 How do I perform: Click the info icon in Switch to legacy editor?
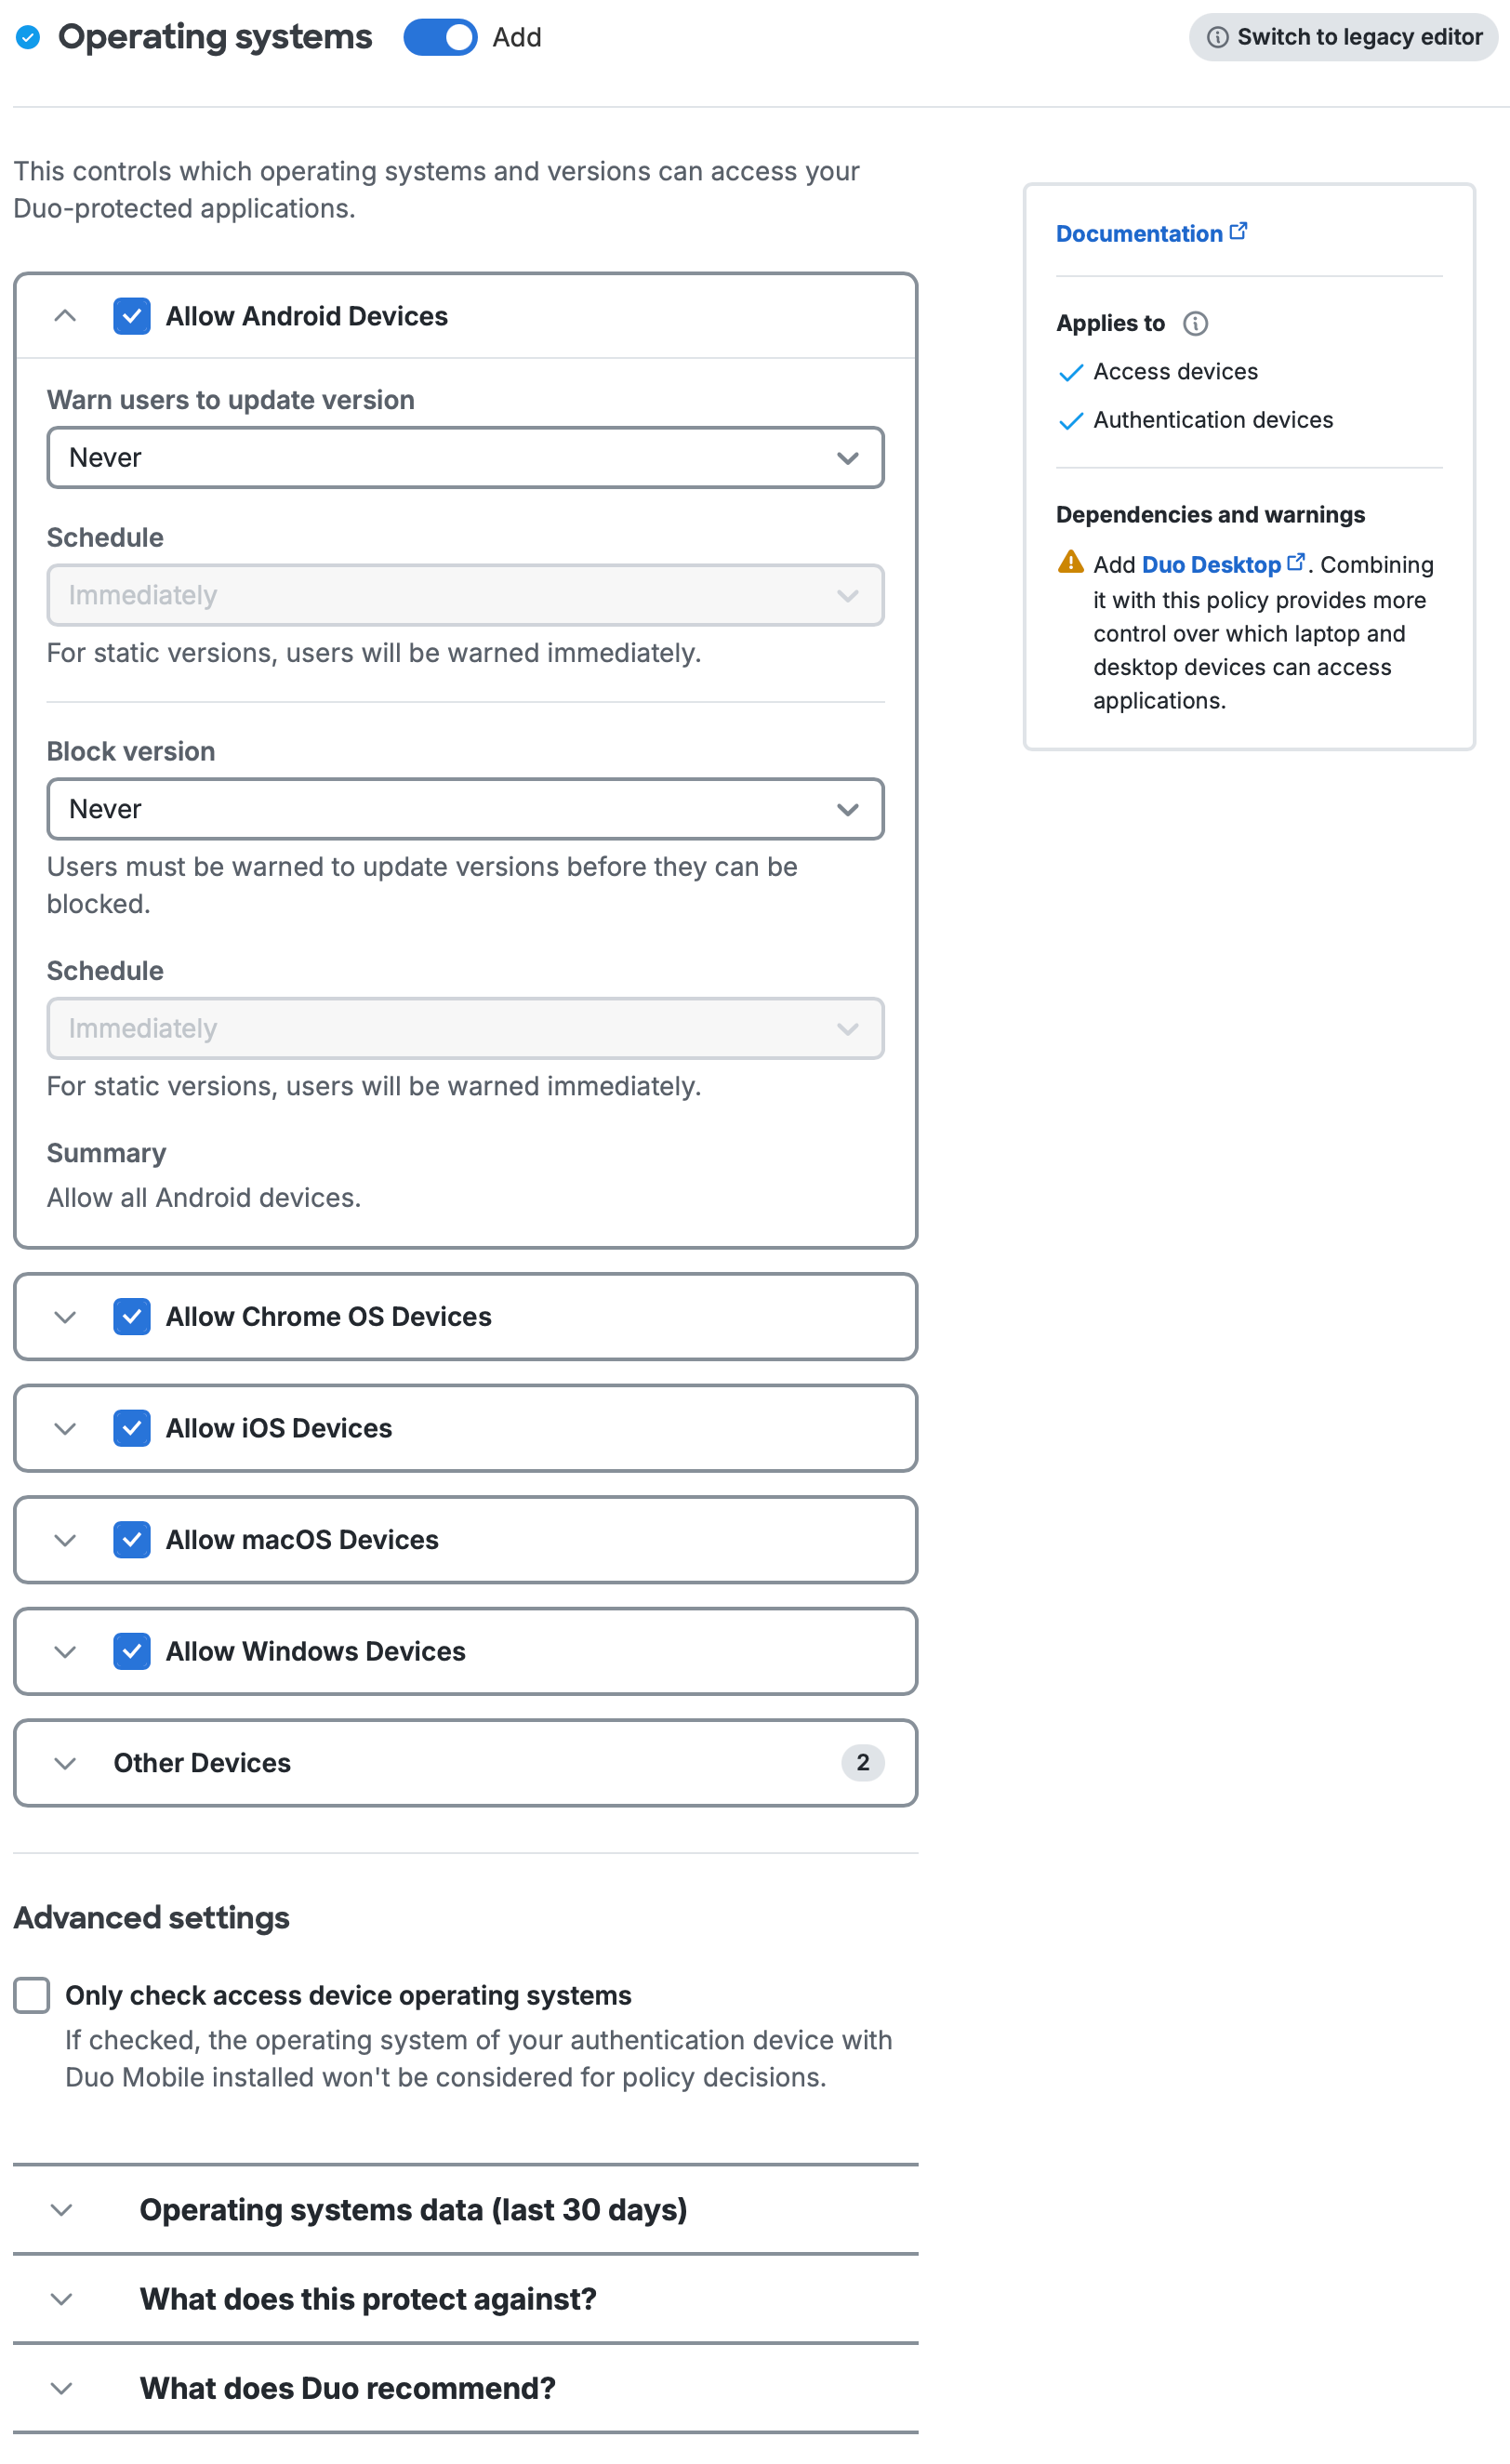(x=1217, y=37)
